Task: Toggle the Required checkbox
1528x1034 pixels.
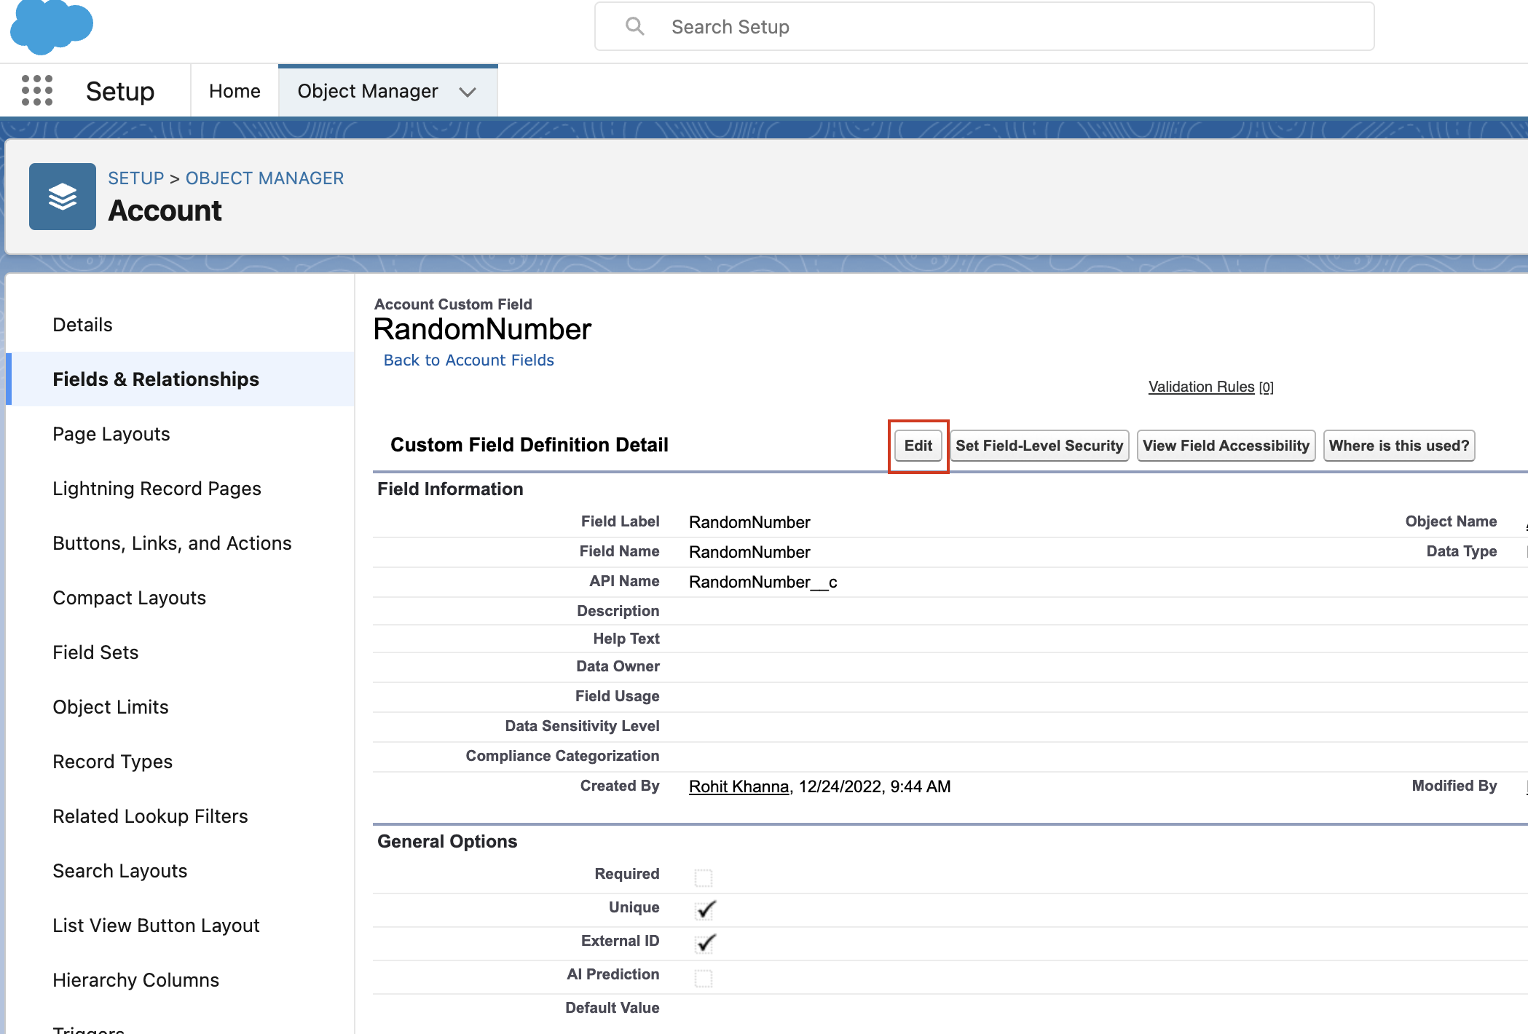Action: [x=704, y=877]
